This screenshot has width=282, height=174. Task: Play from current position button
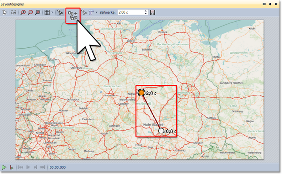pyautogui.click(x=11, y=167)
